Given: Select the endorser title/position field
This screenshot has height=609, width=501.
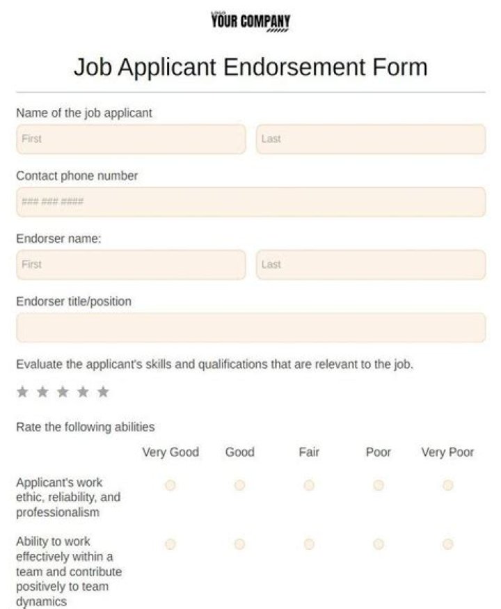Looking at the screenshot, I should pyautogui.click(x=250, y=326).
